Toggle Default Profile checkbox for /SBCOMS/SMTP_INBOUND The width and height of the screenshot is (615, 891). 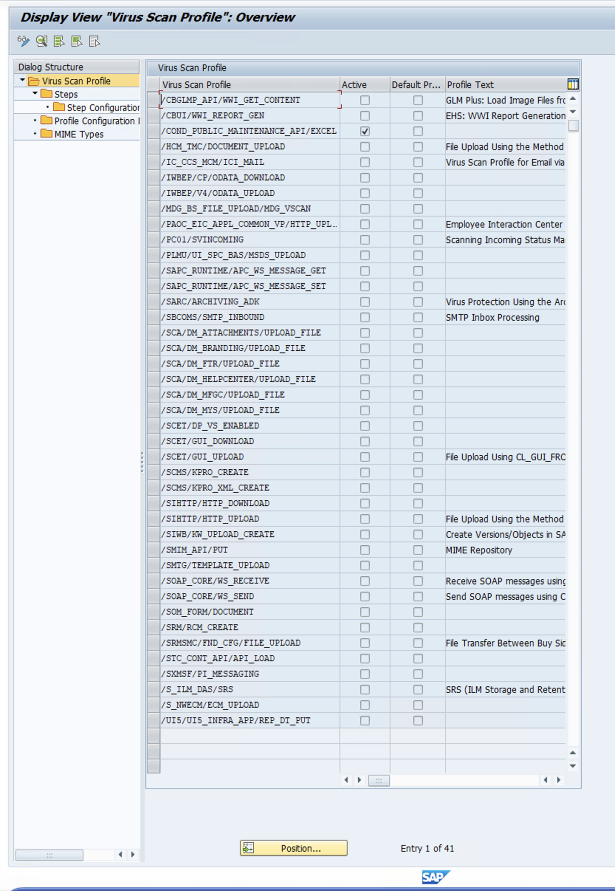click(418, 317)
